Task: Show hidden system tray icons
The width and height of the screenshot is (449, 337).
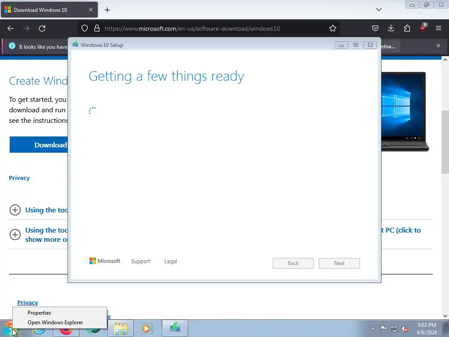Action: pyautogui.click(x=373, y=329)
